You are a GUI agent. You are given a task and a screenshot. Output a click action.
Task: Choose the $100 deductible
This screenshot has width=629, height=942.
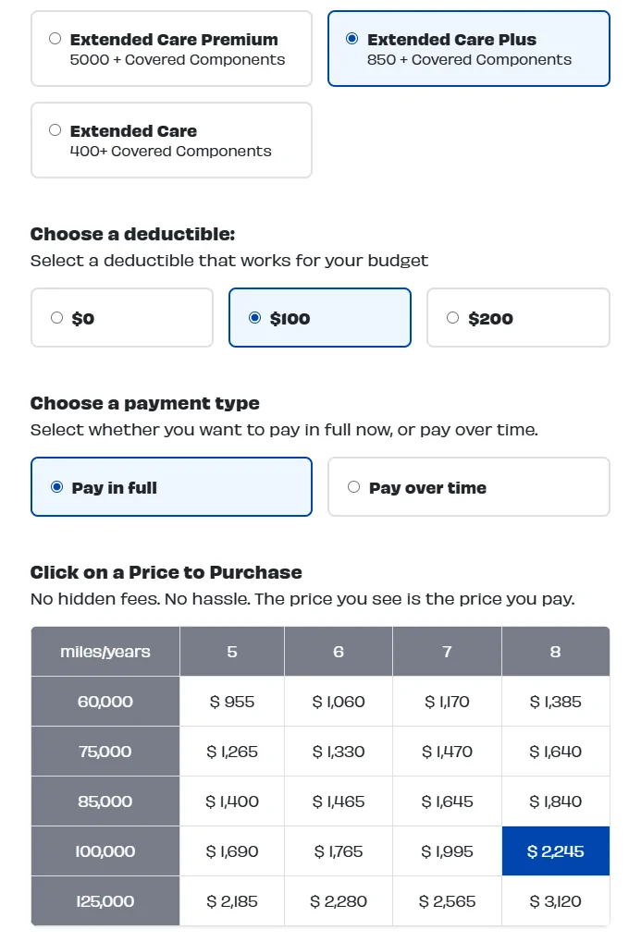point(320,318)
